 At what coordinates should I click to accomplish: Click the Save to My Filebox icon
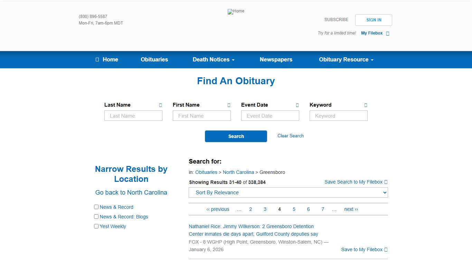[386, 249]
